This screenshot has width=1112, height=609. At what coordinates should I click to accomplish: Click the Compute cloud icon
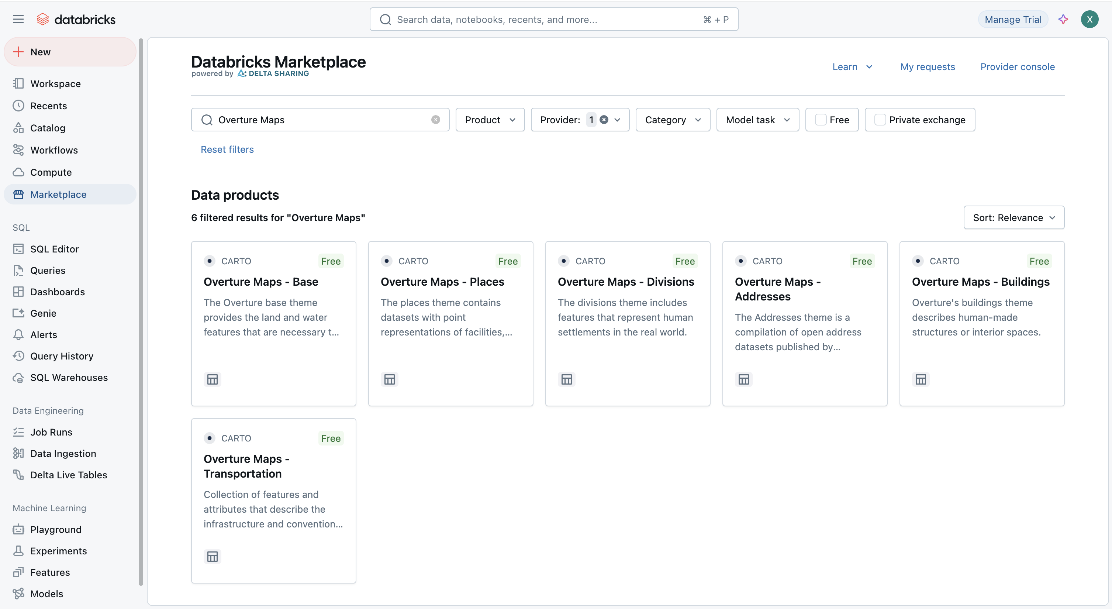18,172
